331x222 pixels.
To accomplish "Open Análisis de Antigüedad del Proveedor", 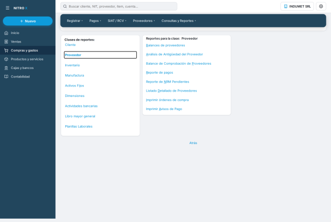I will coord(174,54).
